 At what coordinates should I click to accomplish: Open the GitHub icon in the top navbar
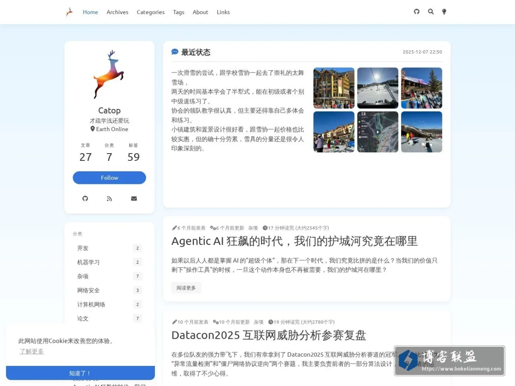coord(416,12)
